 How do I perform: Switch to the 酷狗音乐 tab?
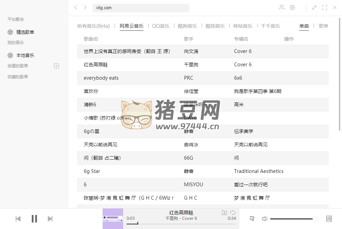click(187, 26)
